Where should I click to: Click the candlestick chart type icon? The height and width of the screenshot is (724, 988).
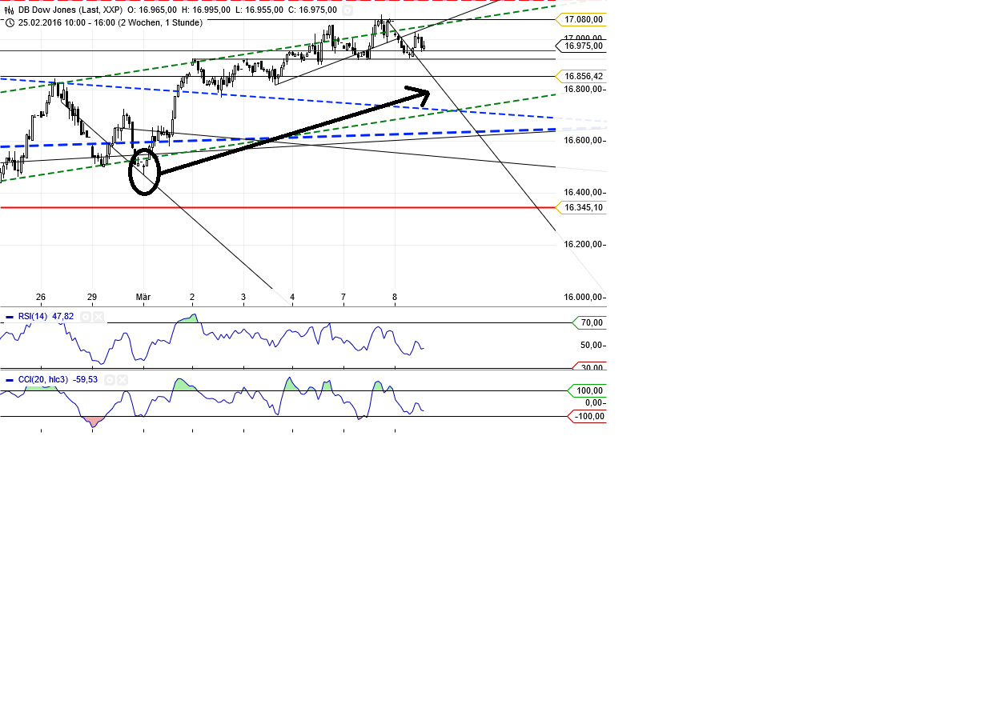10,10
